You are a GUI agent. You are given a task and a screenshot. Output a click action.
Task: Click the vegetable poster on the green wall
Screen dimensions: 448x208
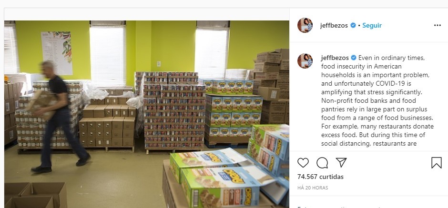click(x=57, y=53)
